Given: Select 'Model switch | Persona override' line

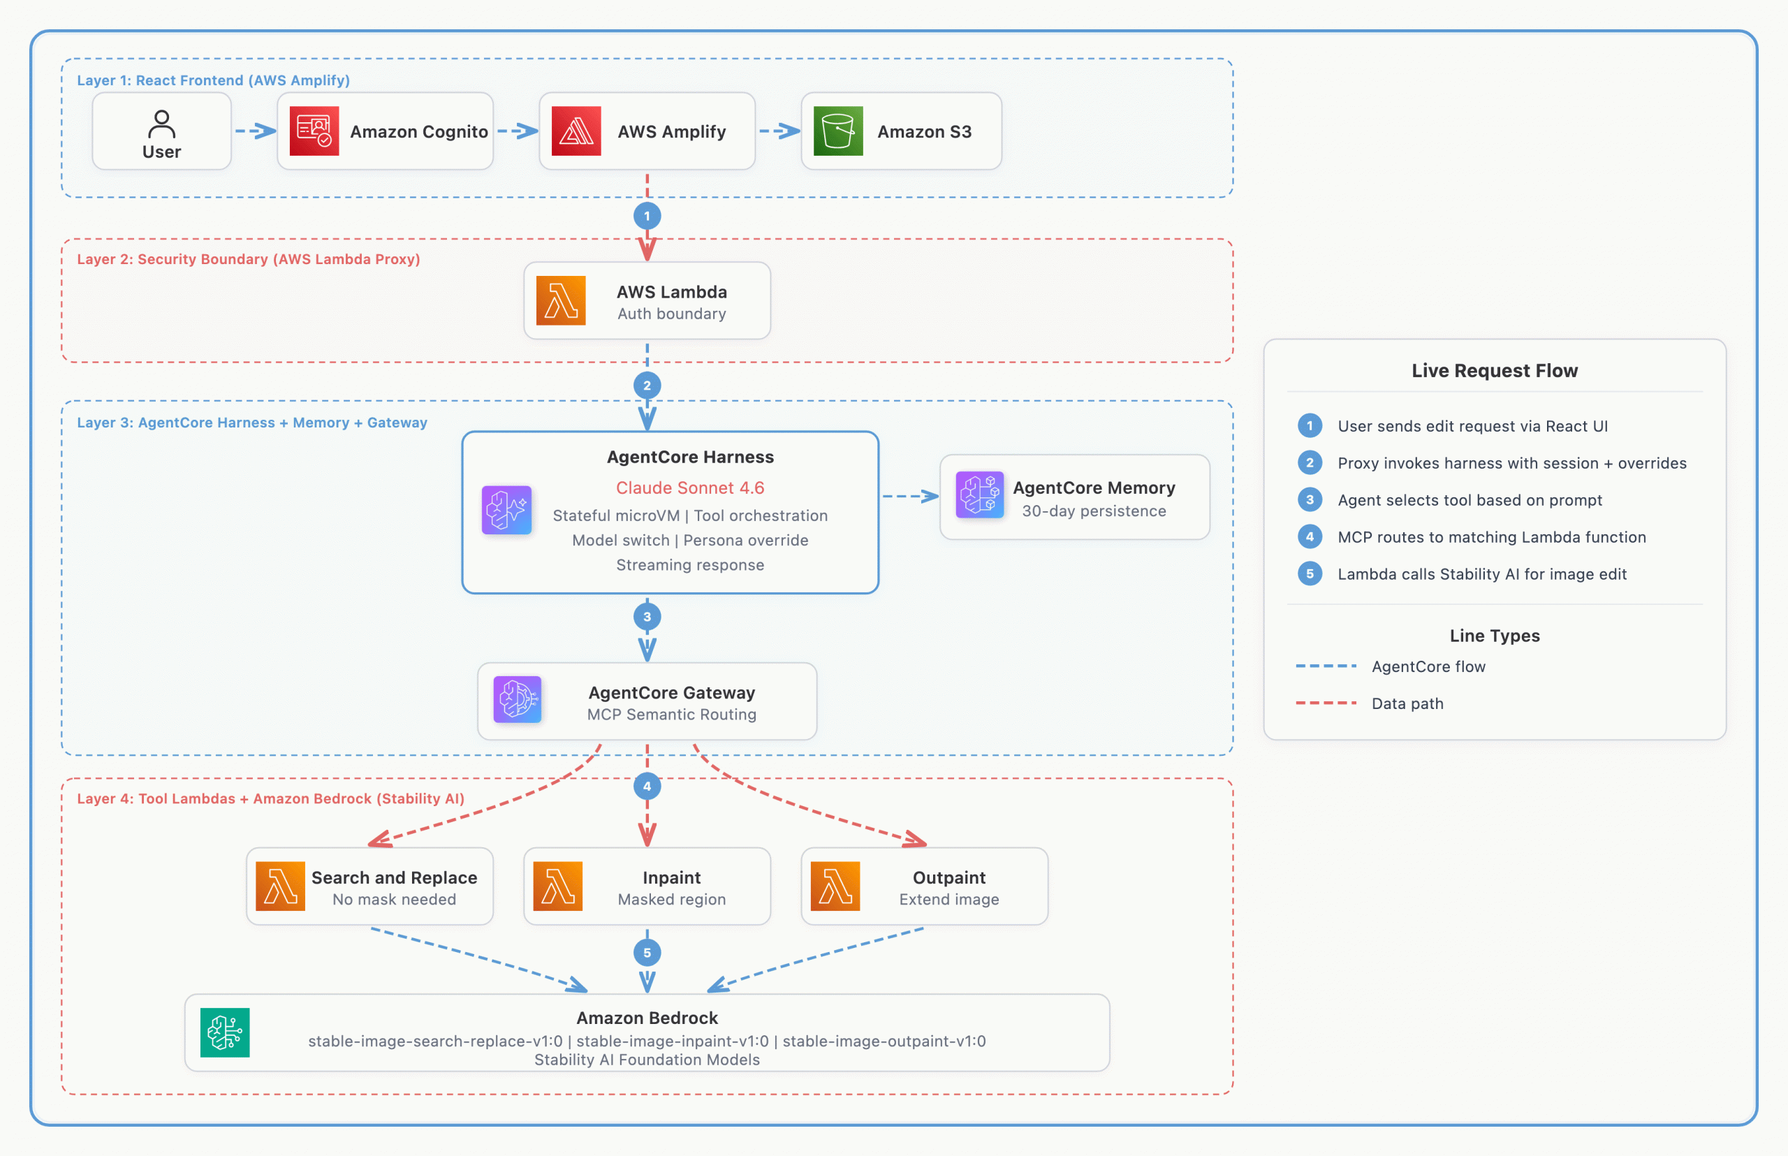Looking at the screenshot, I should coord(690,541).
